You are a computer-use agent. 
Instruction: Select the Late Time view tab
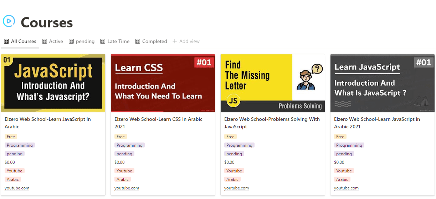(118, 41)
